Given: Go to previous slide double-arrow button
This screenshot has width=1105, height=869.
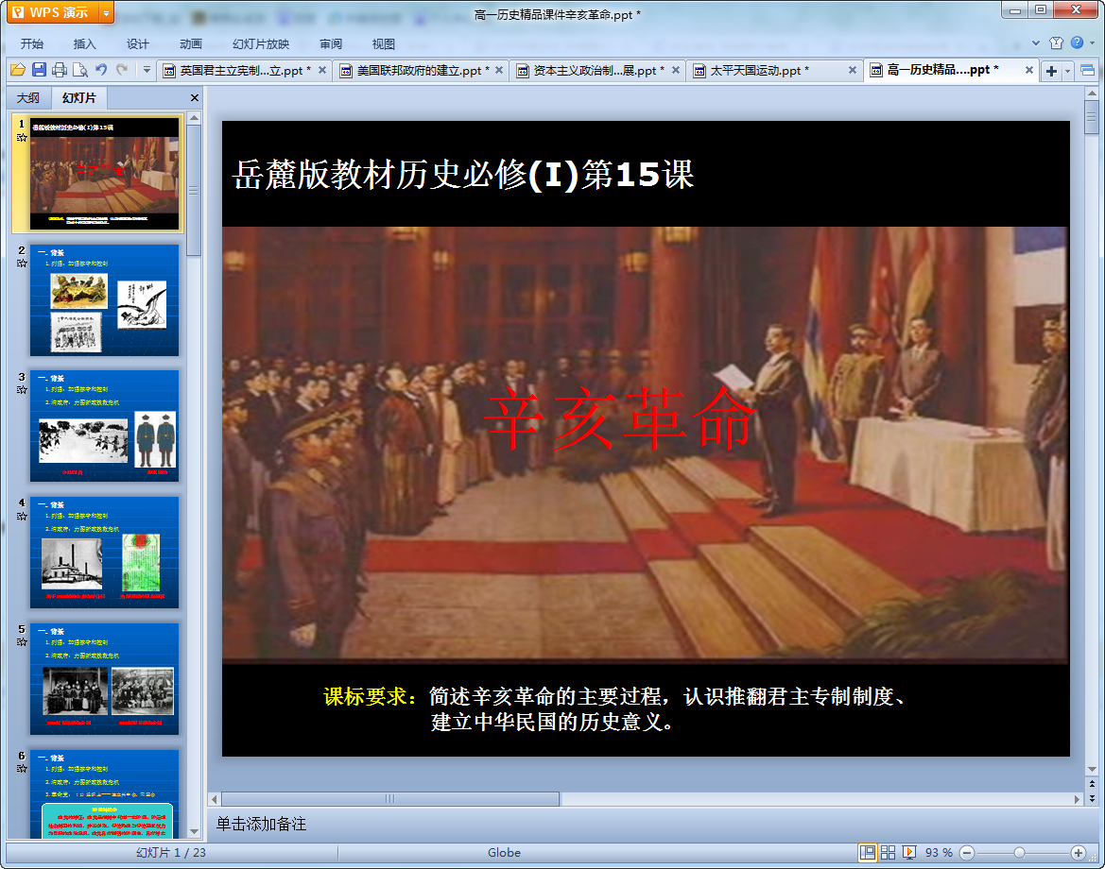Looking at the screenshot, I should 1093,784.
